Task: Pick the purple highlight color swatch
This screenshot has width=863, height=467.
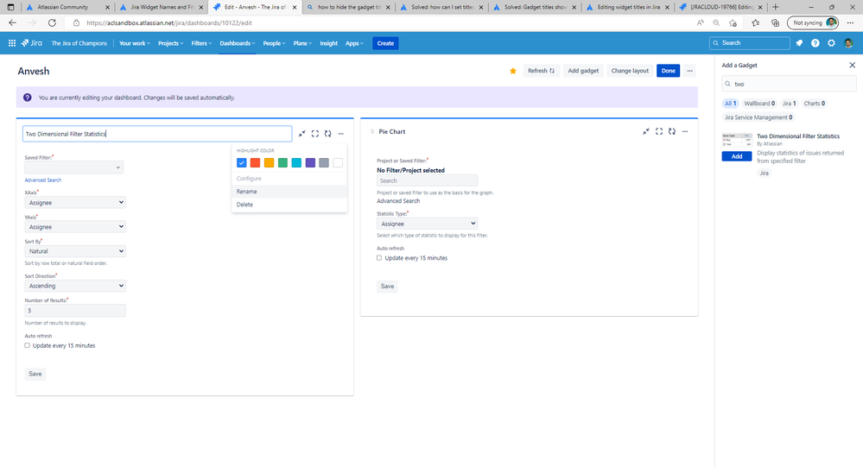Action: pyautogui.click(x=310, y=163)
